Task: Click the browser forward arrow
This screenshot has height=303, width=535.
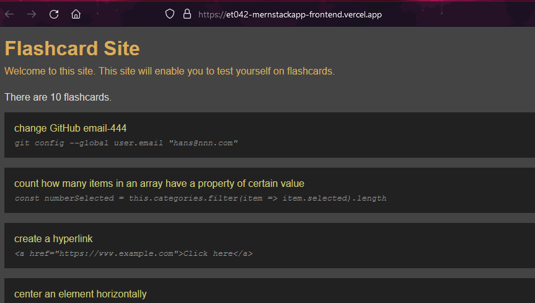Action: coord(32,14)
